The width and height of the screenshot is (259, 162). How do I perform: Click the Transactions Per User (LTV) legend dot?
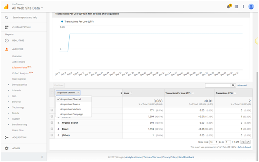coord(62,21)
